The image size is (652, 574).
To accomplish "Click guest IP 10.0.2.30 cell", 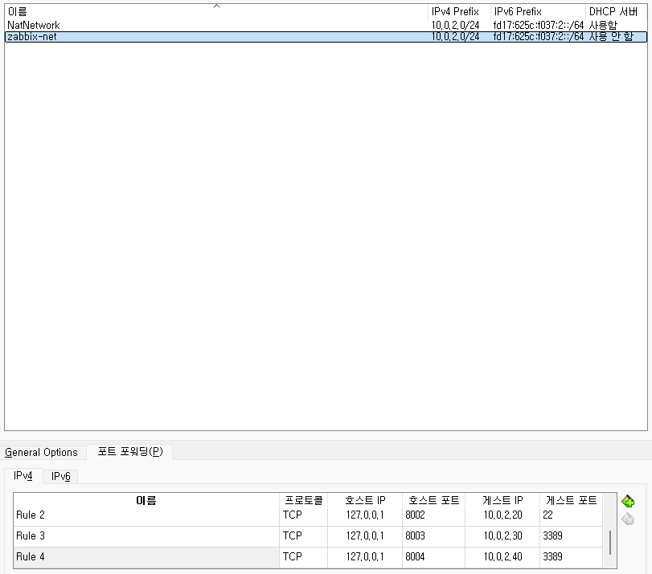I will [x=502, y=535].
